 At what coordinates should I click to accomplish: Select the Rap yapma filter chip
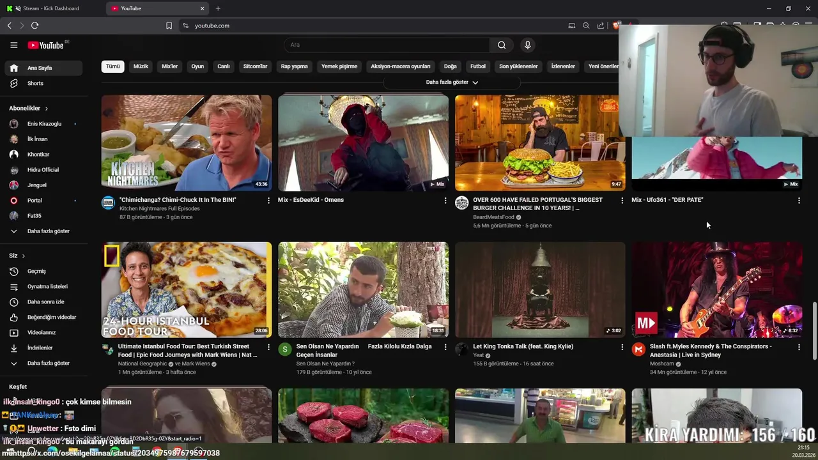pos(295,66)
